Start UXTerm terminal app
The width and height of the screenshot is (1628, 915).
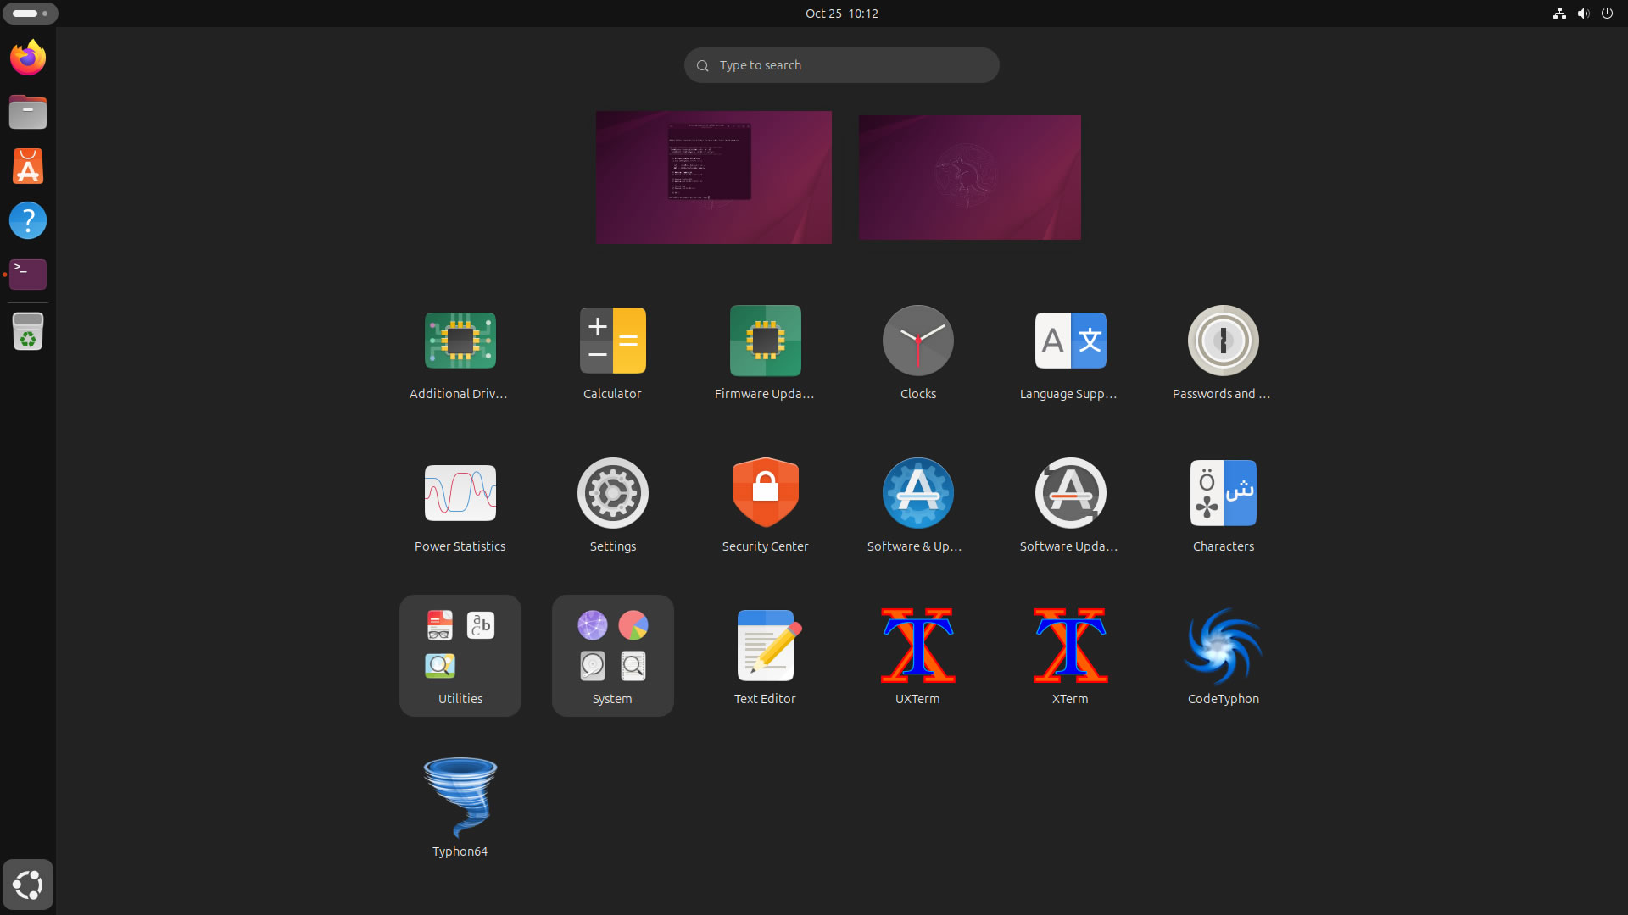917,646
